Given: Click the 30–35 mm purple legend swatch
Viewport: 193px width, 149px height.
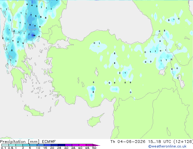Looking at the screenshot, I should tap(68, 145).
